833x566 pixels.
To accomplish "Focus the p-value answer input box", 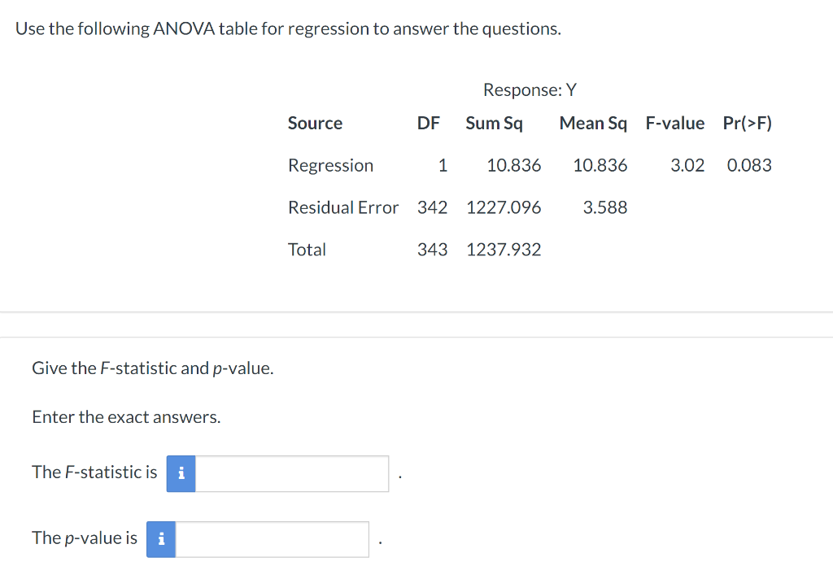I will 272,539.
